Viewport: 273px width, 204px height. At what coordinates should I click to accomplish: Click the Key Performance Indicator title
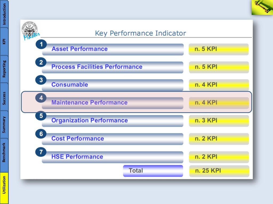pyautogui.click(x=140, y=33)
